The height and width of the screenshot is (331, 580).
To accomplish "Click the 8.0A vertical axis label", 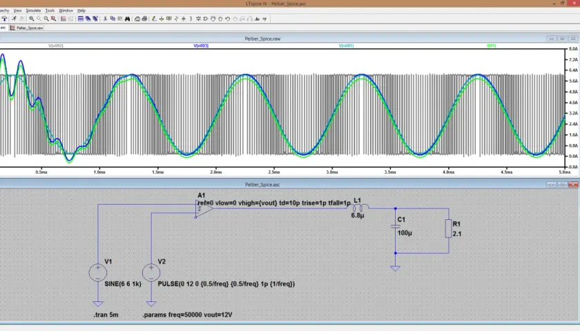I will [573, 49].
